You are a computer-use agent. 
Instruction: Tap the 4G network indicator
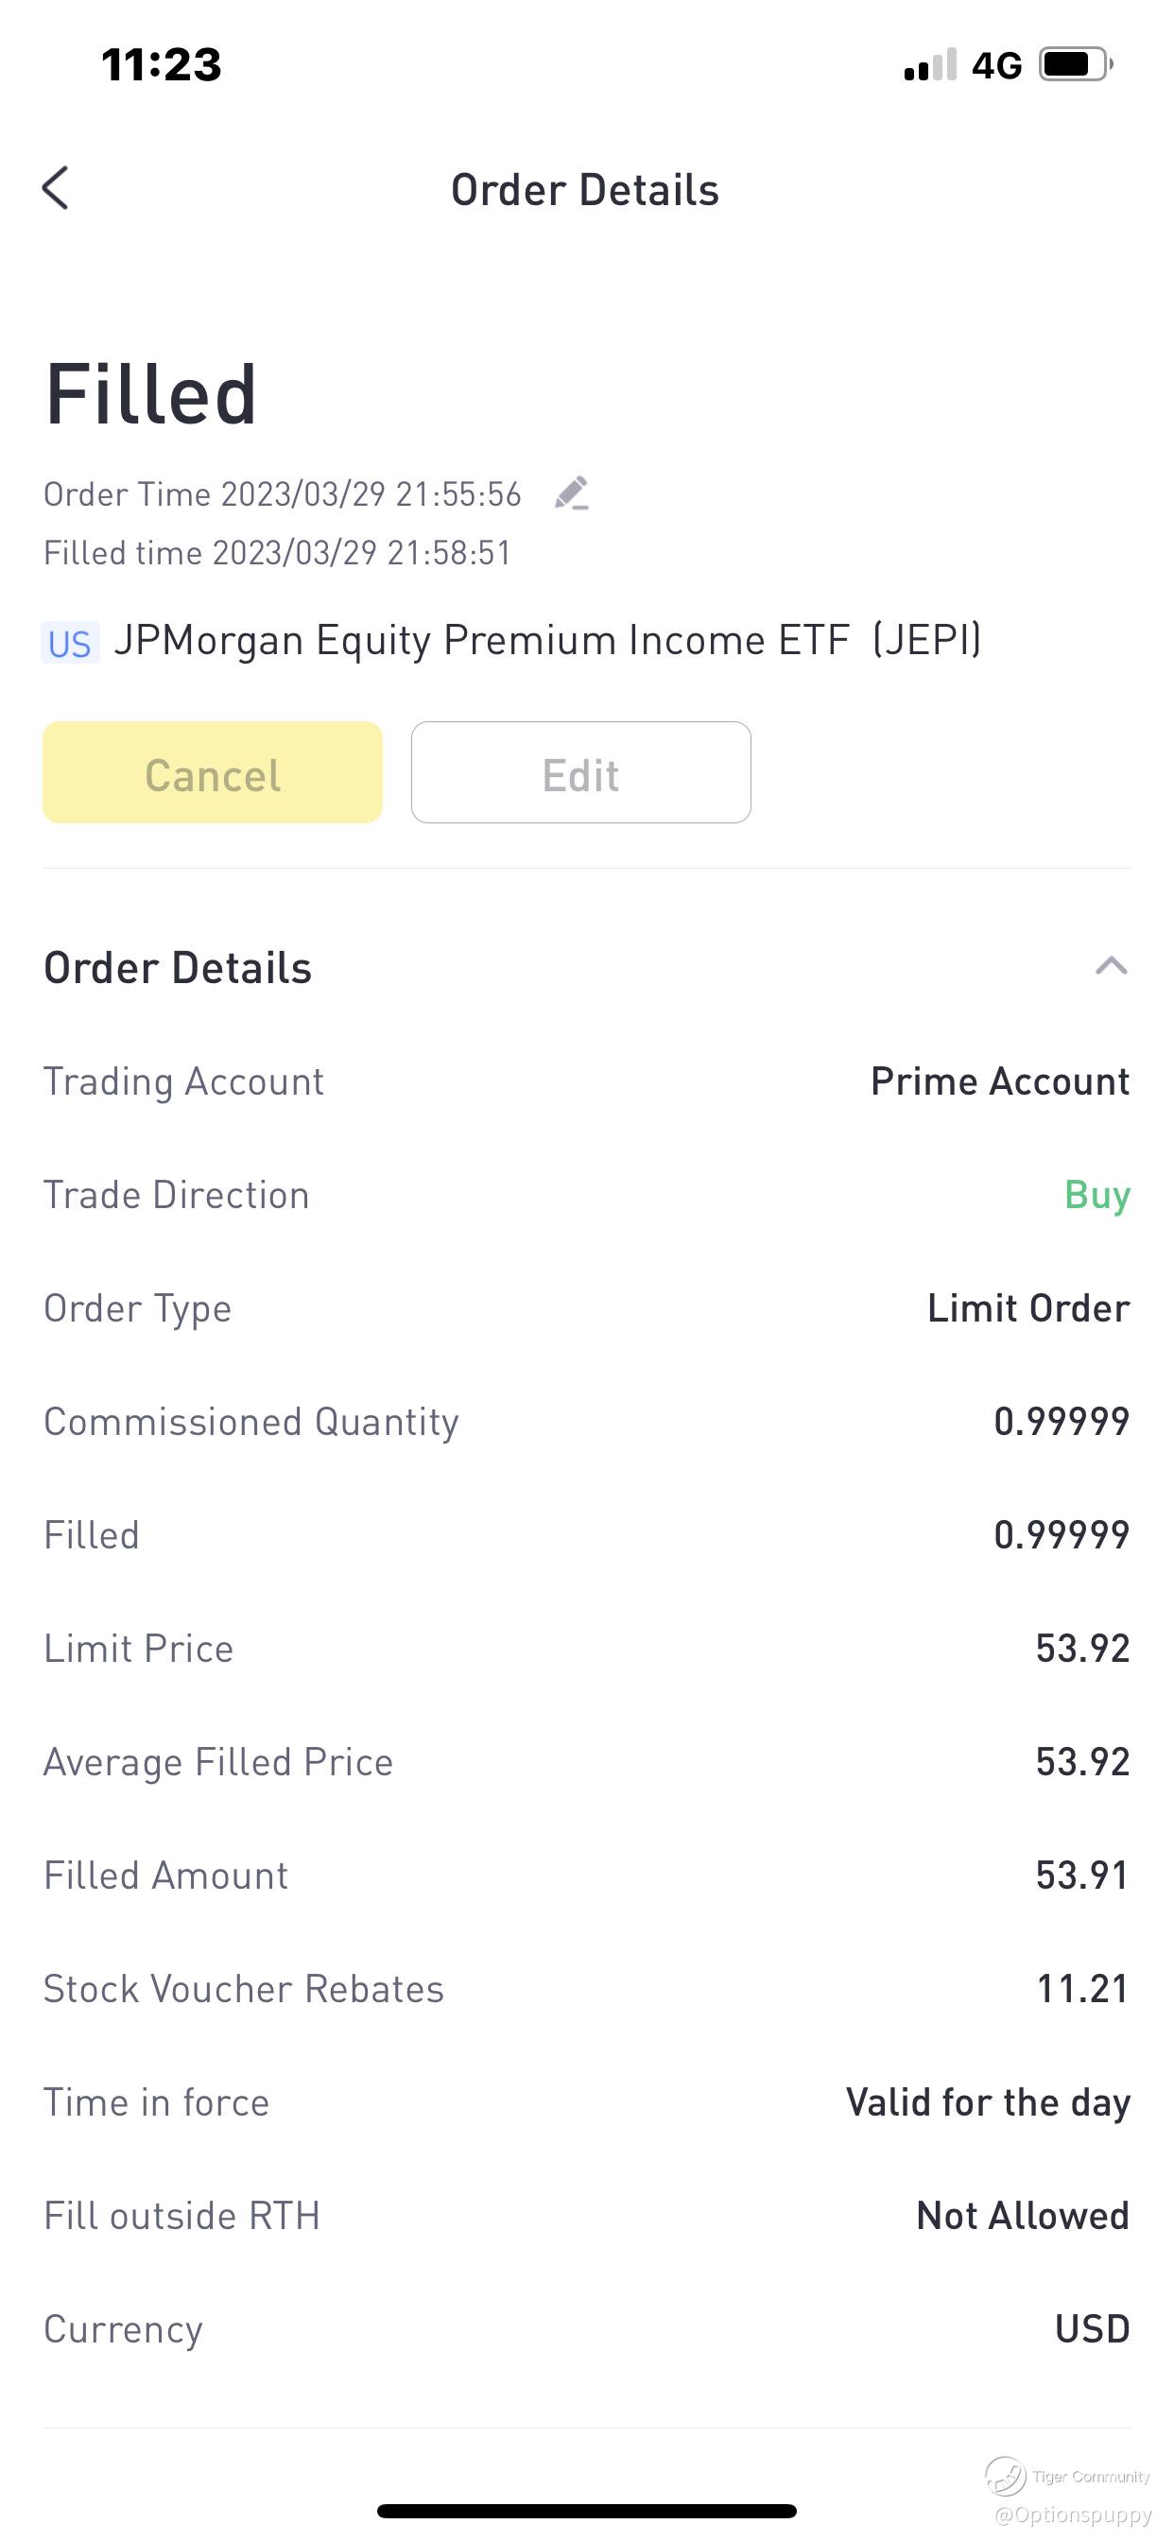pos(996,66)
